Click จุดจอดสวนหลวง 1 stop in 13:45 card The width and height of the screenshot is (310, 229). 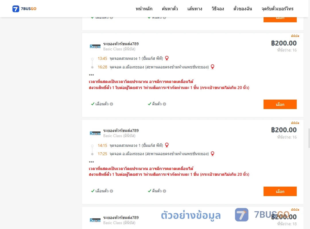(136, 59)
